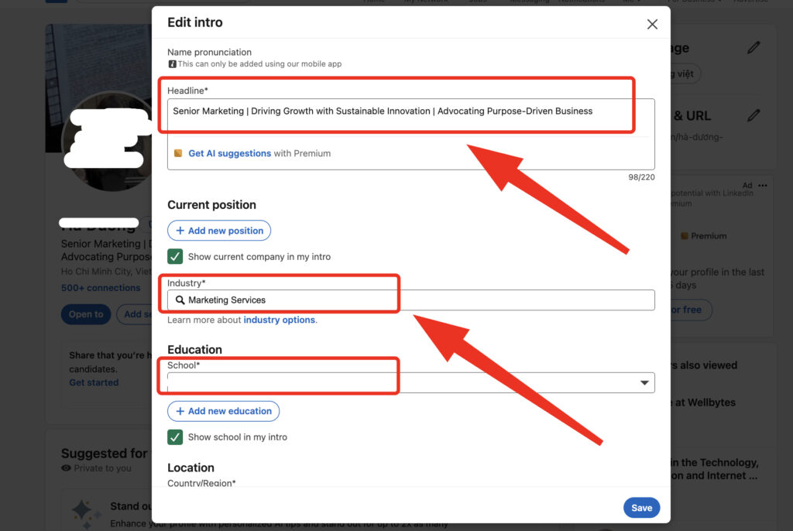The image size is (793, 531).
Task: Save the intro changes
Action: pyautogui.click(x=641, y=508)
